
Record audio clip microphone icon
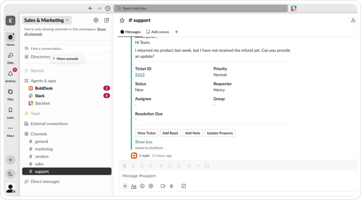tap(172, 186)
